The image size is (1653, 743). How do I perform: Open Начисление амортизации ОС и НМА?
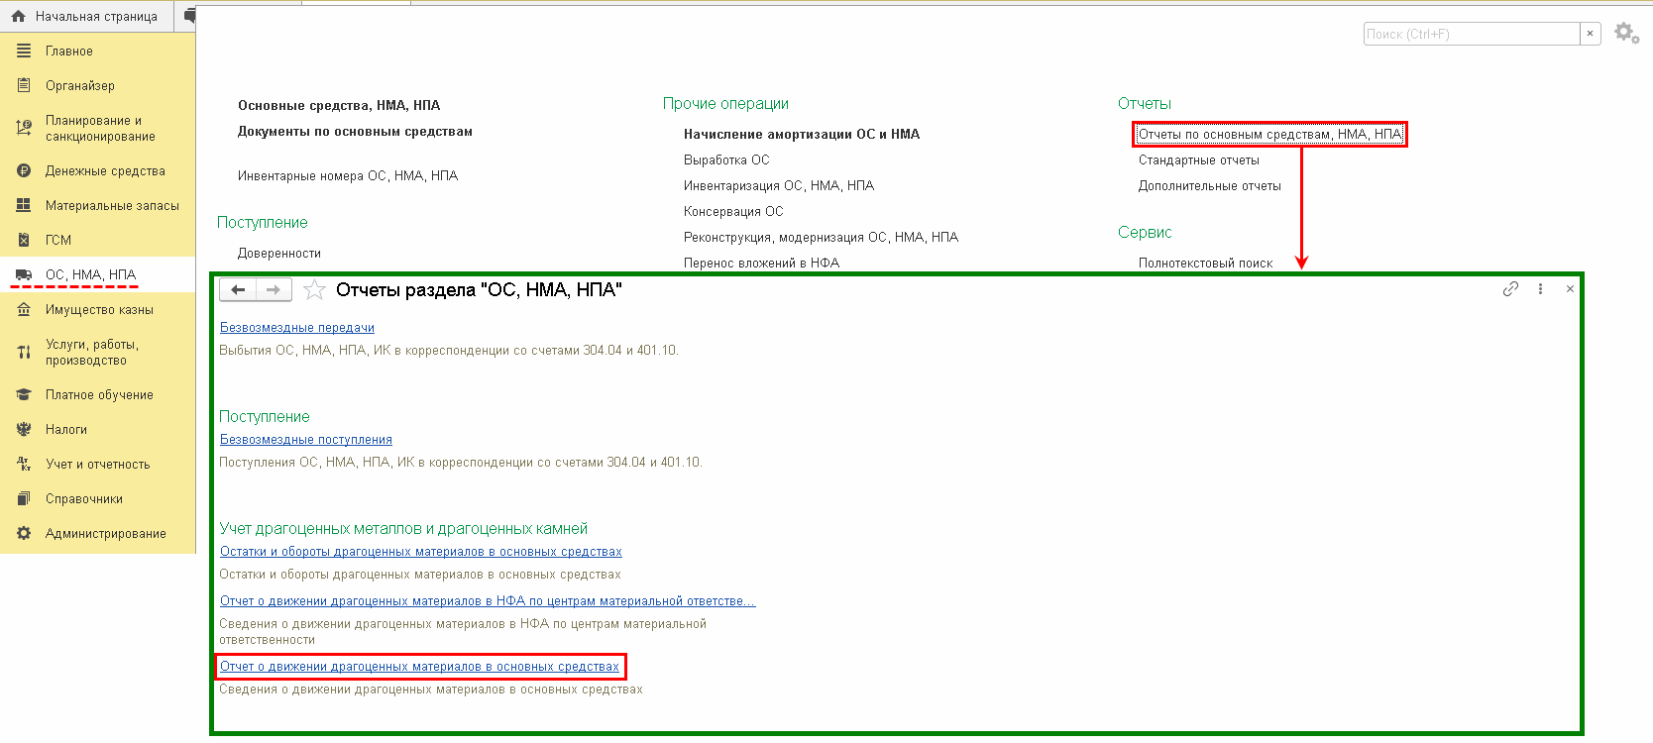click(802, 134)
